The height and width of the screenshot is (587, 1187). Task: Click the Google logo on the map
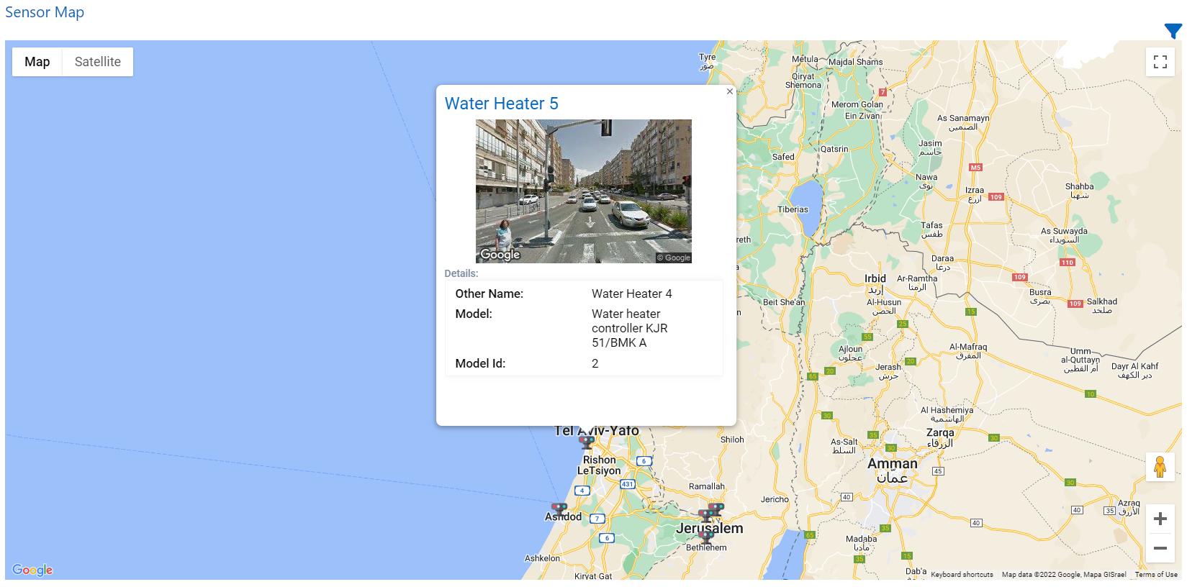point(32,570)
